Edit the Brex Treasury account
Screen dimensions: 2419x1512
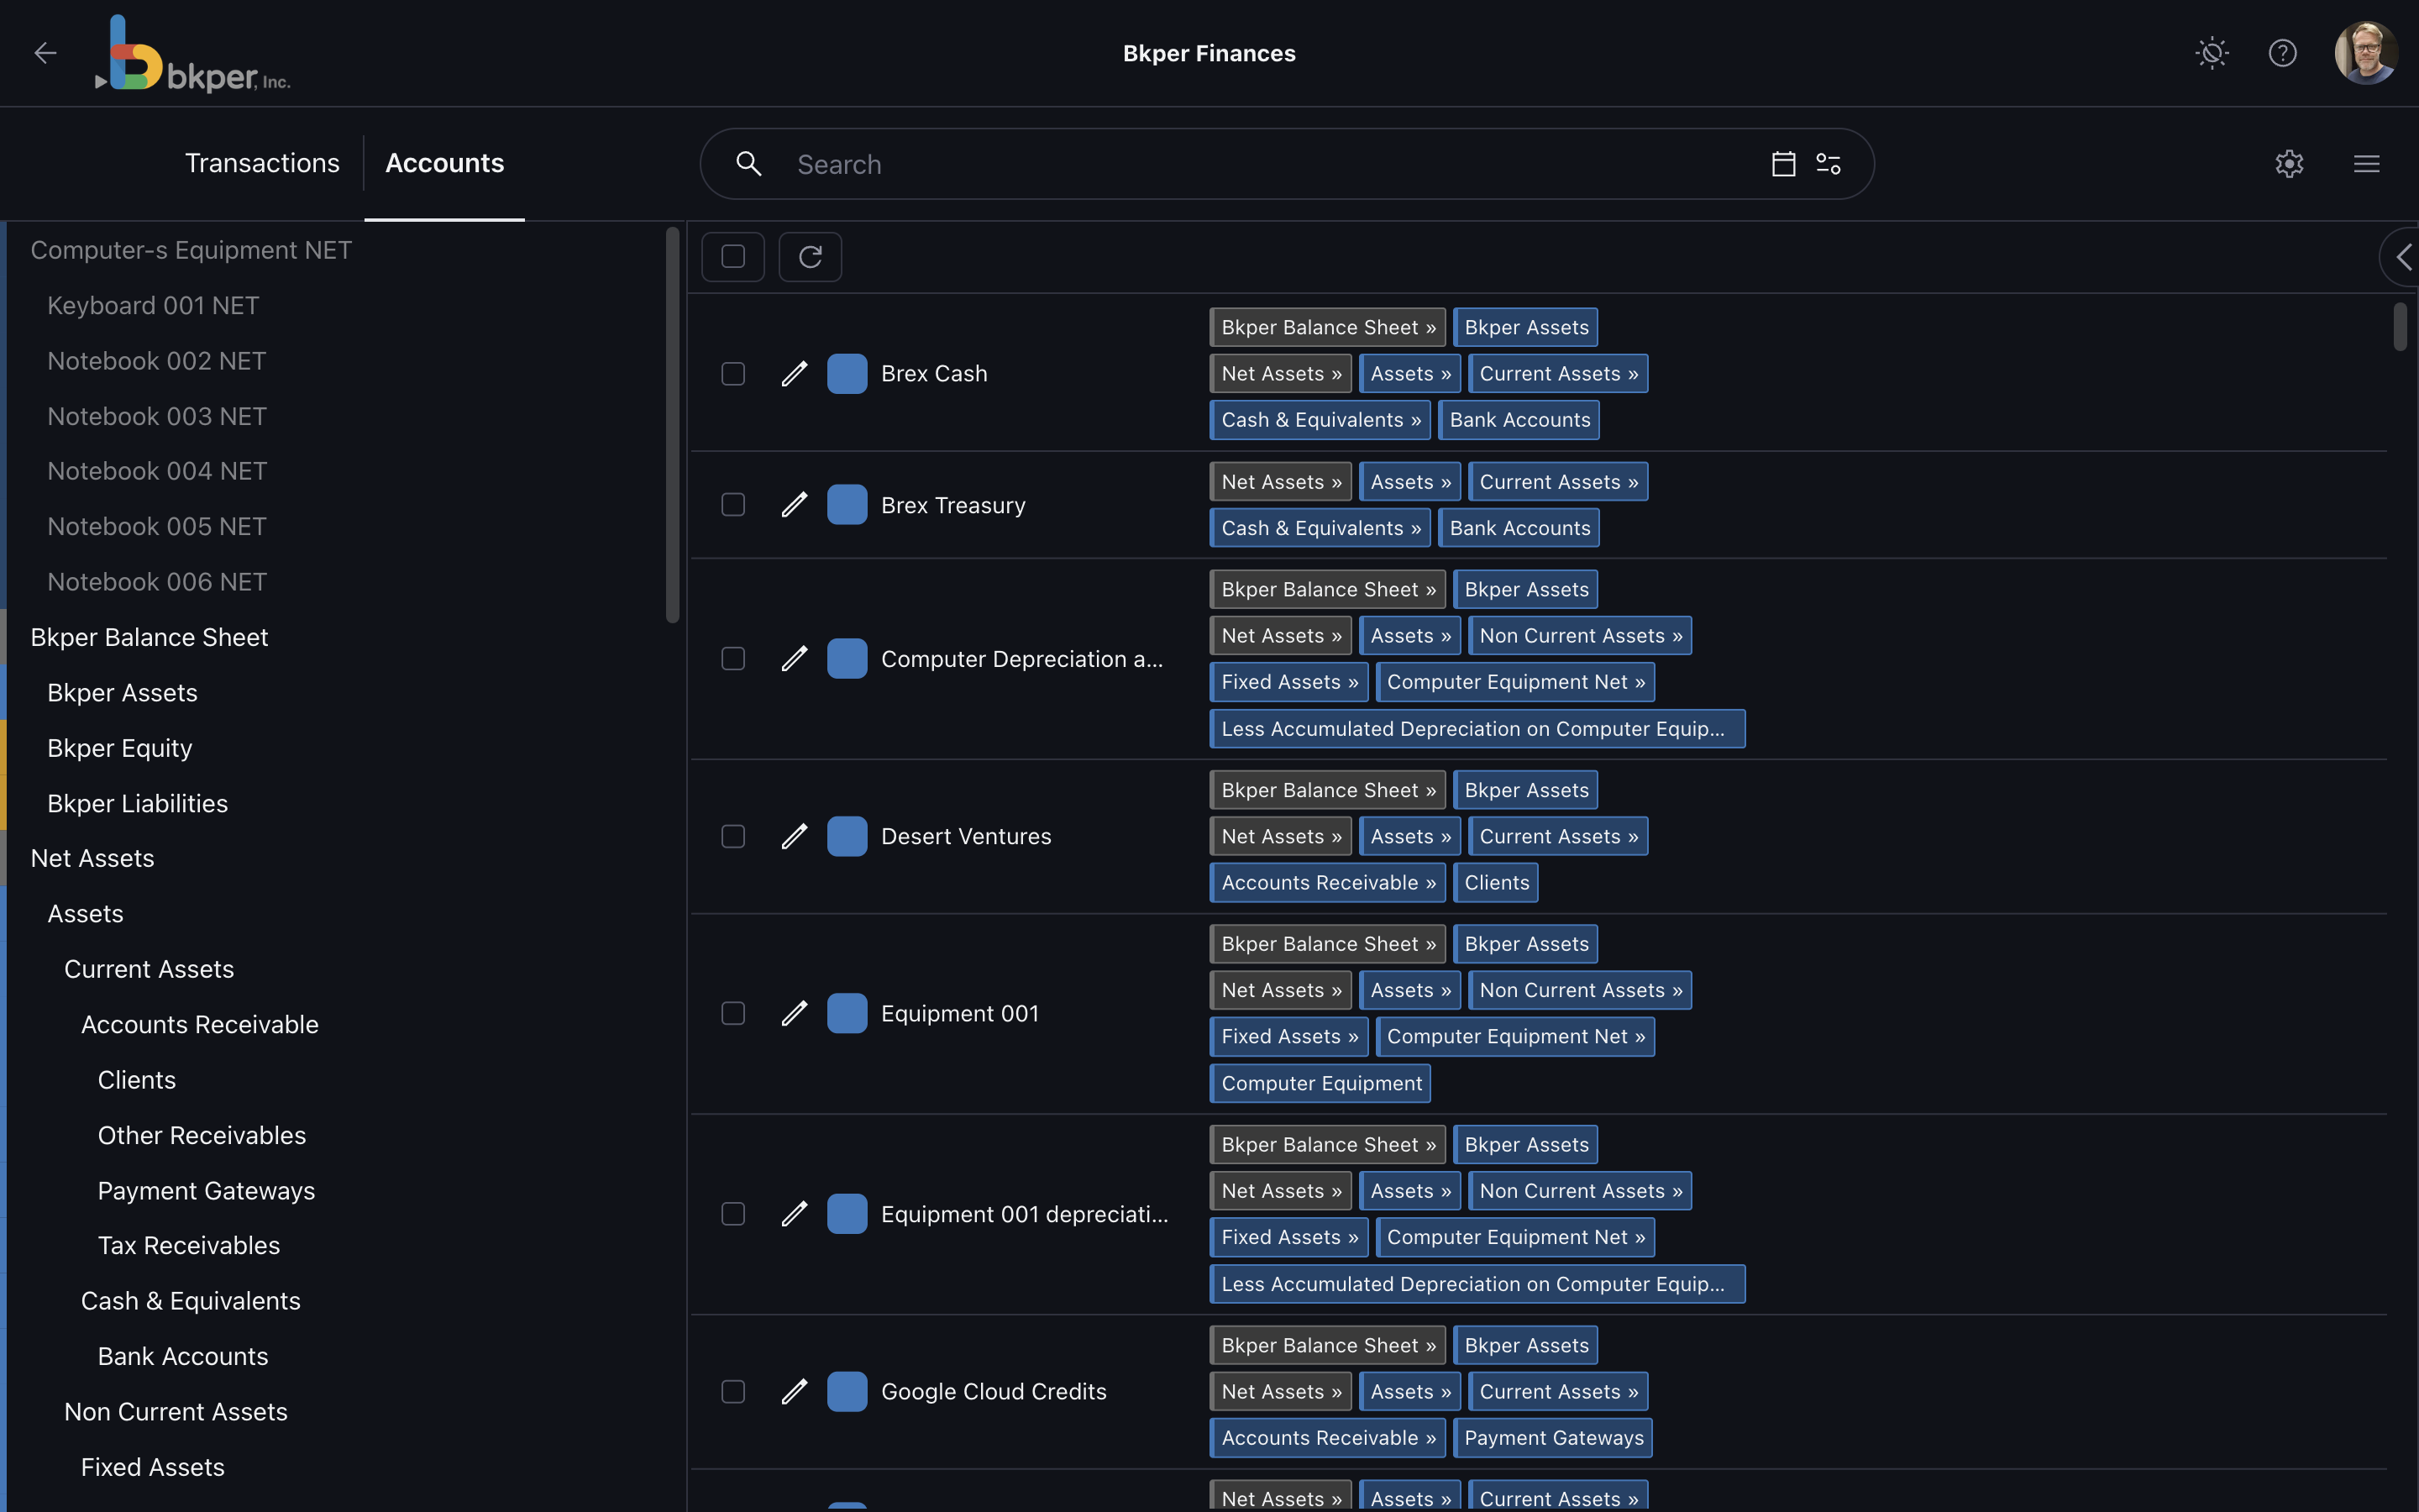pyautogui.click(x=794, y=505)
